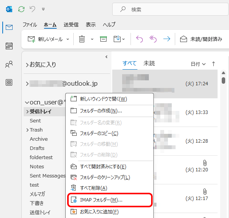This screenshot has width=229, height=218.
Task: Open the 新しいメール dropdown arrow
Action: coord(68,39)
